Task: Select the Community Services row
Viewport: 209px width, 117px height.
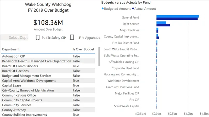Action: 48,105
